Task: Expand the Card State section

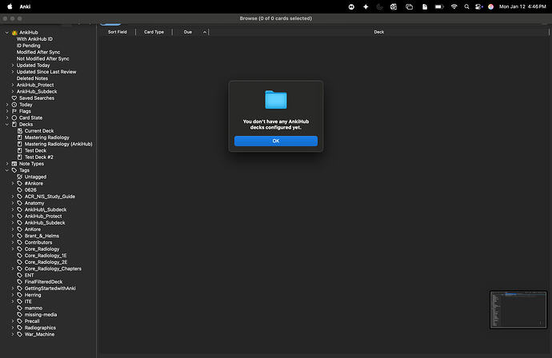Action: (x=6, y=117)
